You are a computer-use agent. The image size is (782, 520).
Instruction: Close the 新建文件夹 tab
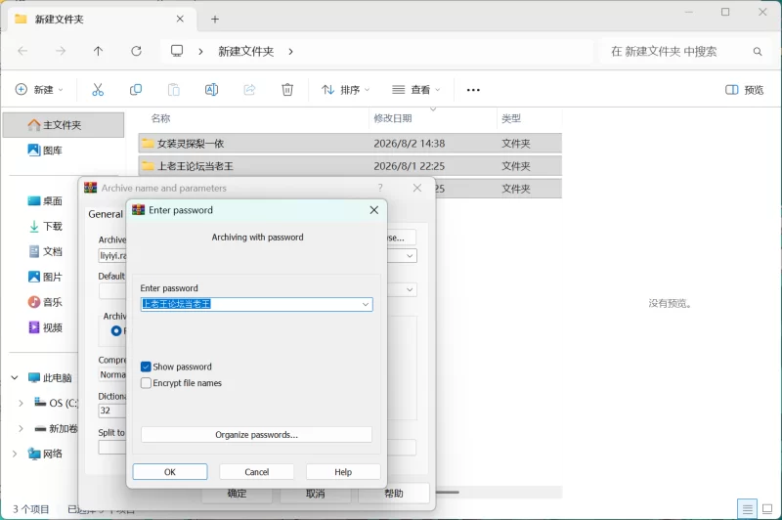coord(180,19)
